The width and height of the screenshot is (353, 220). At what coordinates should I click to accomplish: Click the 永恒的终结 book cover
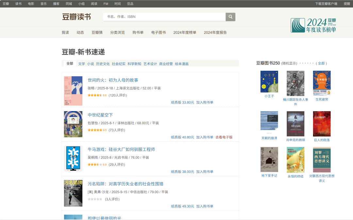coord(295,160)
